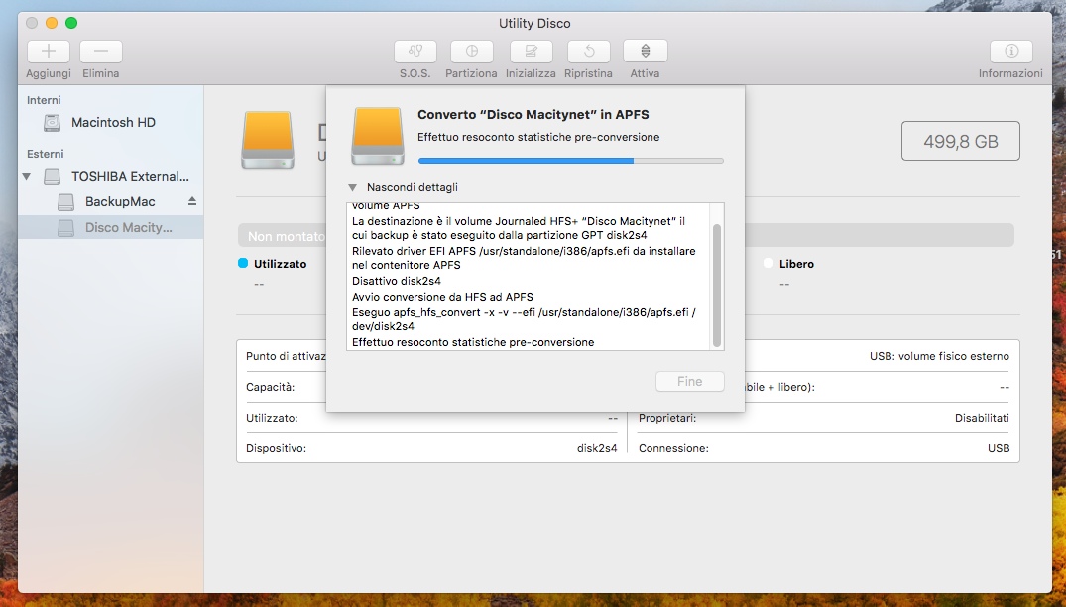Click the Inizializza erase icon

point(531,52)
